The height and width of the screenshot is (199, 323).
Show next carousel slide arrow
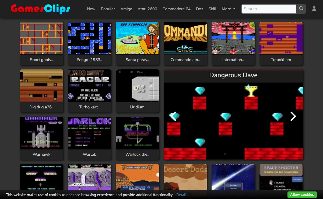click(x=293, y=116)
